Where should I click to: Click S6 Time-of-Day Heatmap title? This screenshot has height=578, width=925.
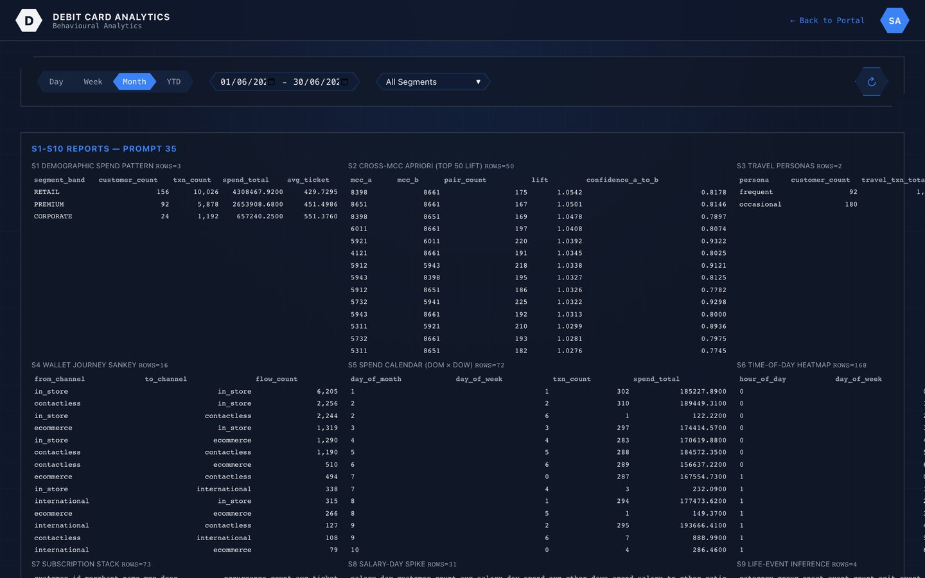[x=801, y=365]
